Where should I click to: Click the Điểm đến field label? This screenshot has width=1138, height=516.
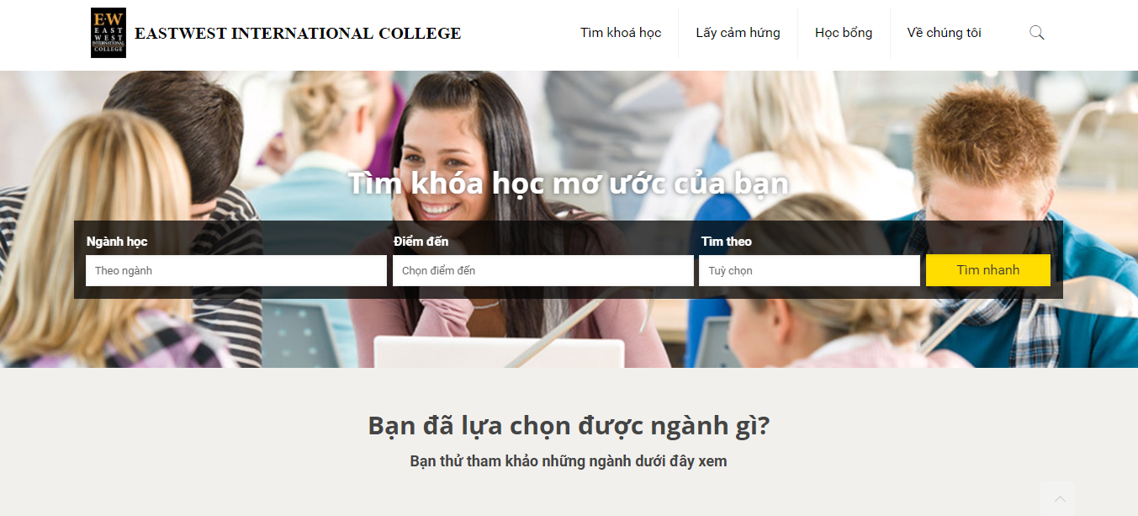pyautogui.click(x=421, y=242)
